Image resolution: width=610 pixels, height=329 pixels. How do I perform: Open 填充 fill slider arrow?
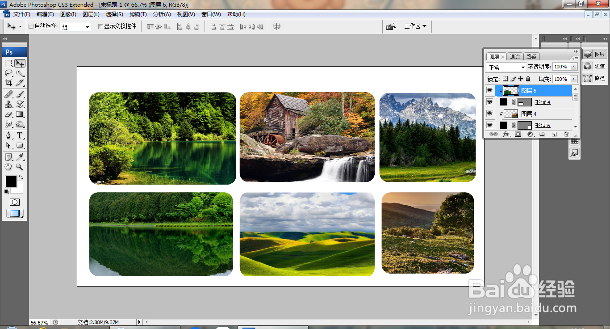(x=574, y=79)
